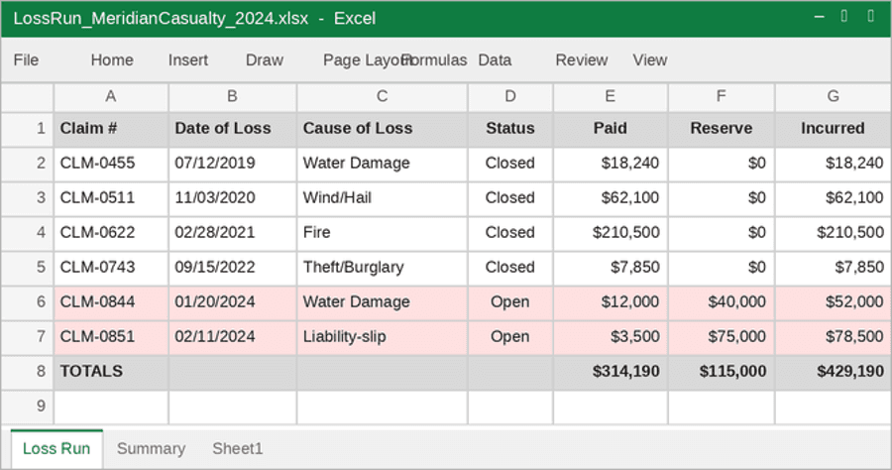Select date cell 11/03/2020
Image resolution: width=892 pixels, height=470 pixels.
click(x=232, y=198)
